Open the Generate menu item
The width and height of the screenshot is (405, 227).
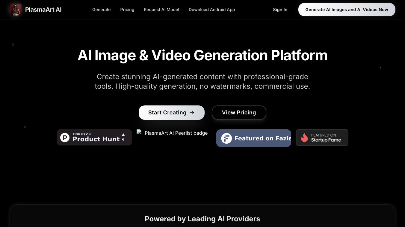click(102, 10)
